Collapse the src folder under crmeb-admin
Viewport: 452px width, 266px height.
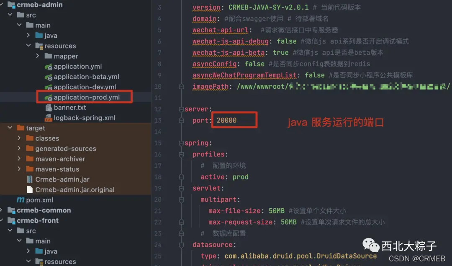click(x=10, y=14)
